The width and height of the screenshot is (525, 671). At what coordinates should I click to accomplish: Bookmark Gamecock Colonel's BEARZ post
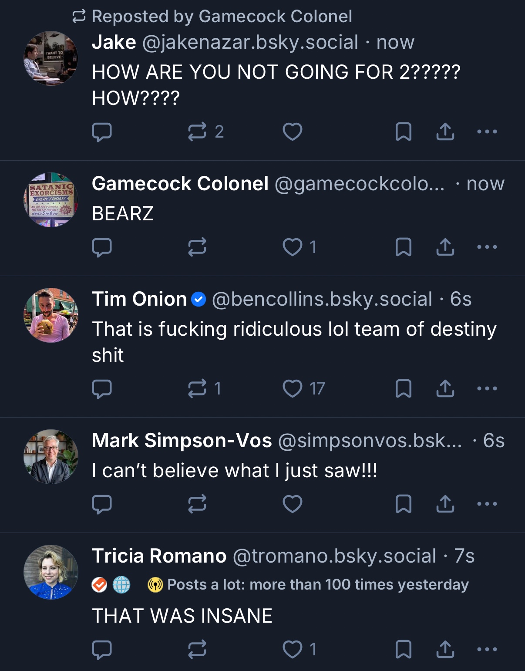[403, 247]
